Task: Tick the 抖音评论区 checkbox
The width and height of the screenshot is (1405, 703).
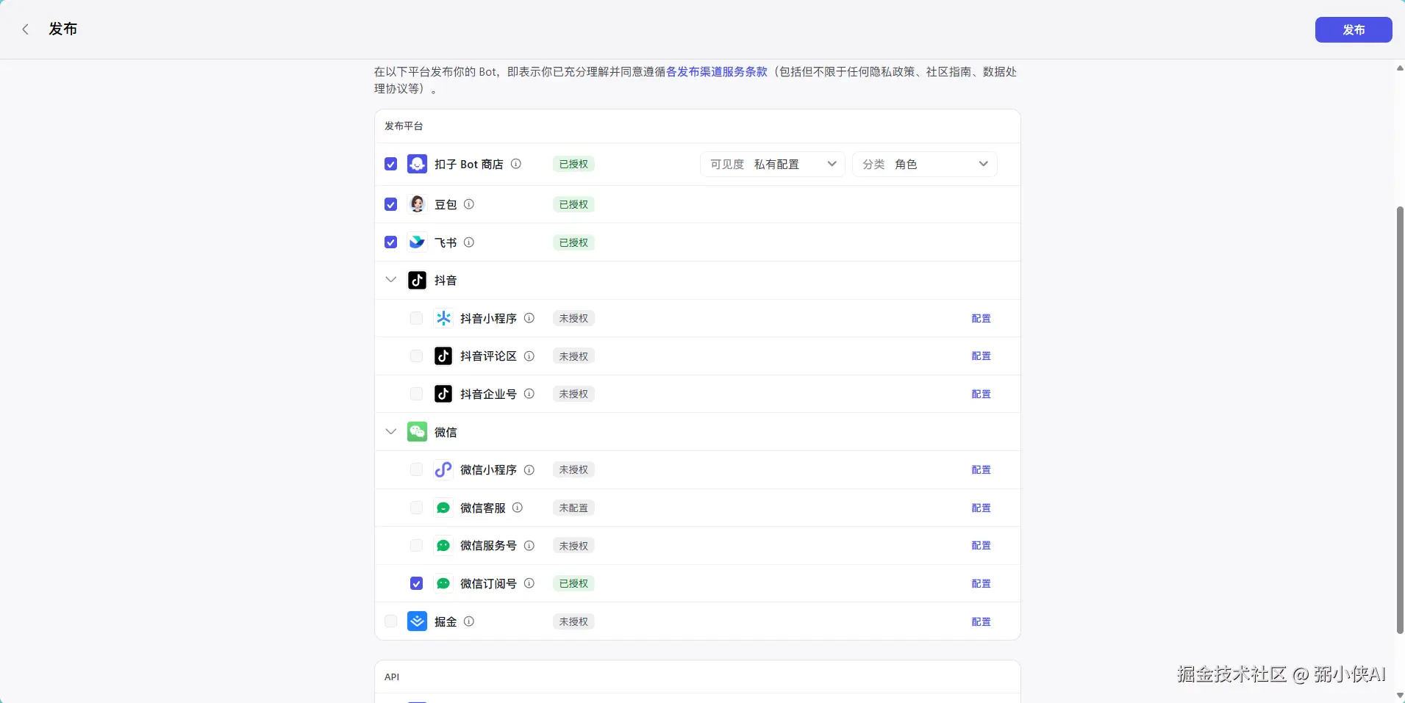Action: point(416,356)
